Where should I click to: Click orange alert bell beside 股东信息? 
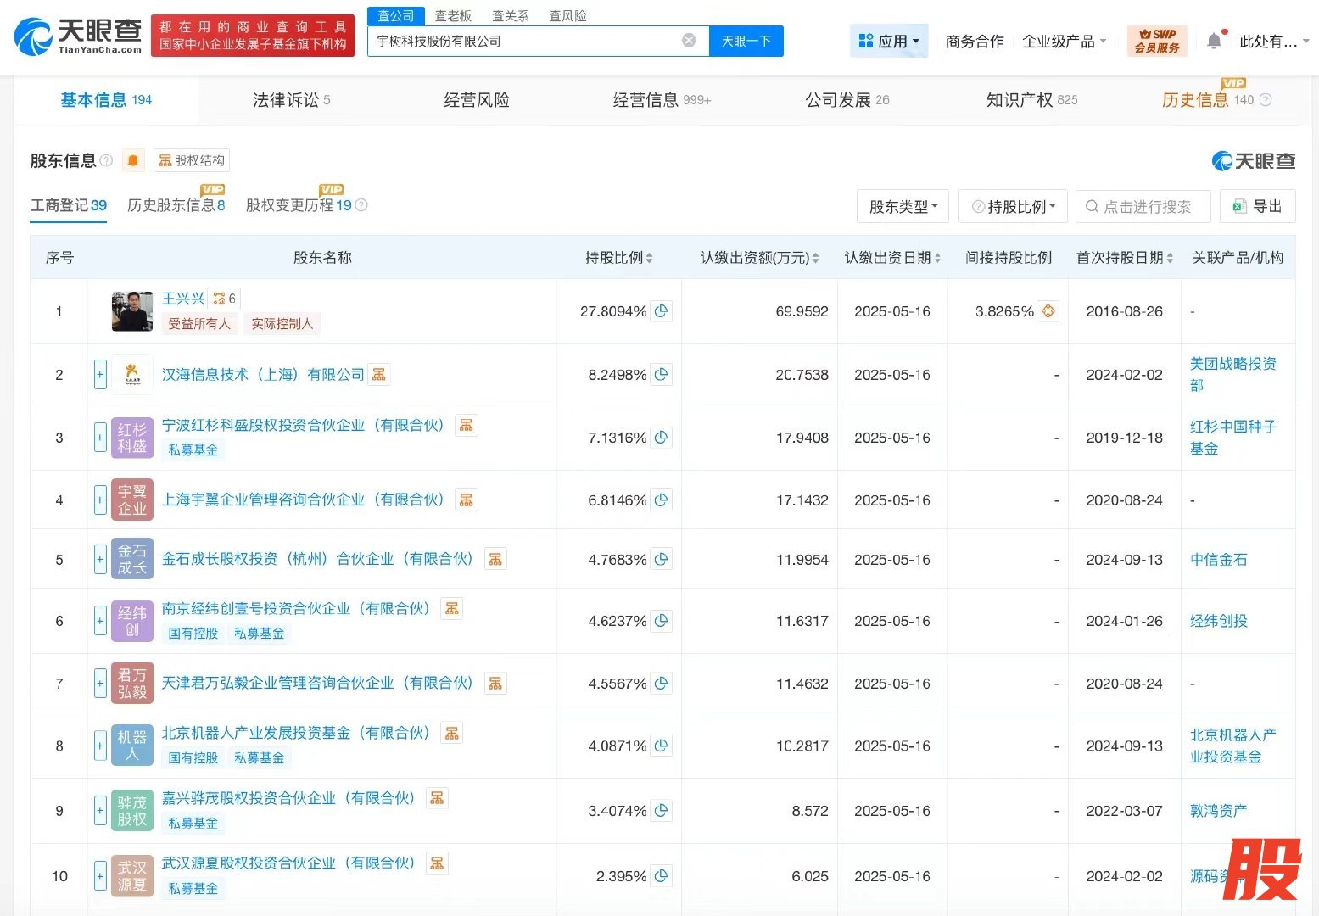coord(133,160)
